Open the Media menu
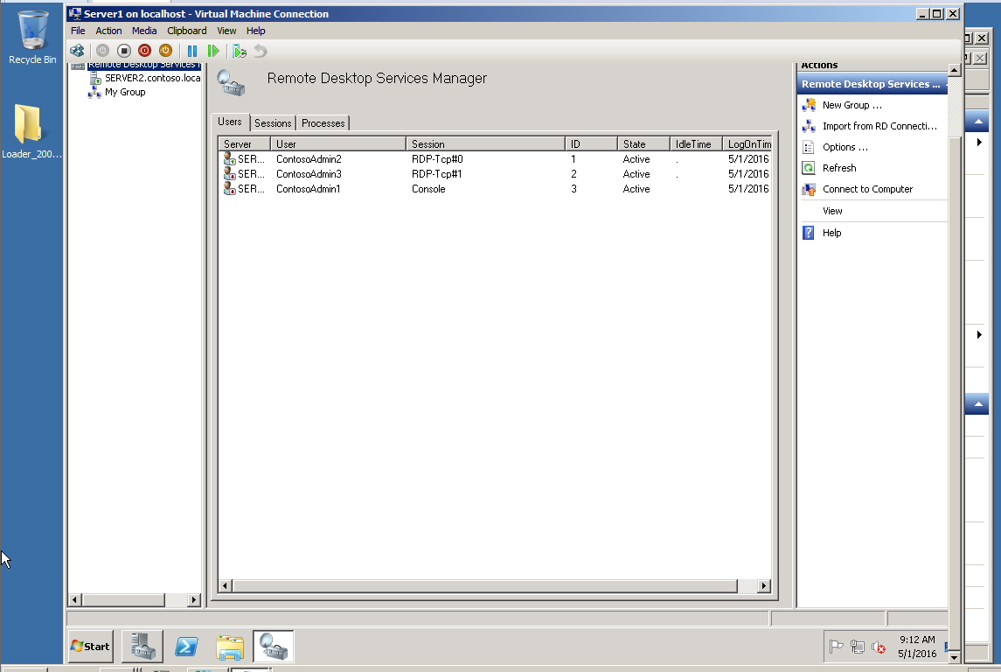 coord(144,31)
